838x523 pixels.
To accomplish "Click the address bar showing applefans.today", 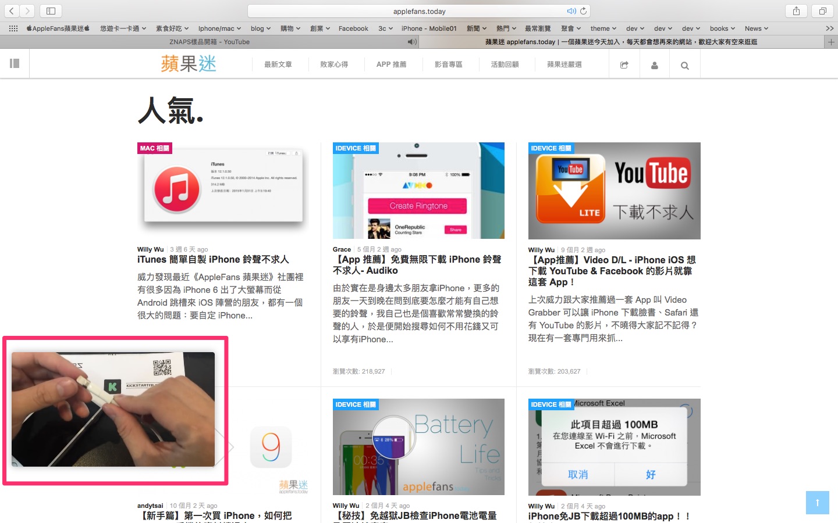I will tap(419, 11).
